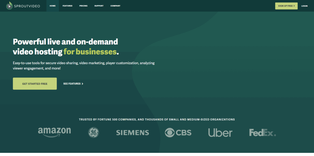Click the Sign Up Free button
Screen dimensions: 314x156
coord(286,6)
